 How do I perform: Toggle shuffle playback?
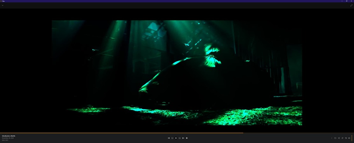(x=339, y=138)
